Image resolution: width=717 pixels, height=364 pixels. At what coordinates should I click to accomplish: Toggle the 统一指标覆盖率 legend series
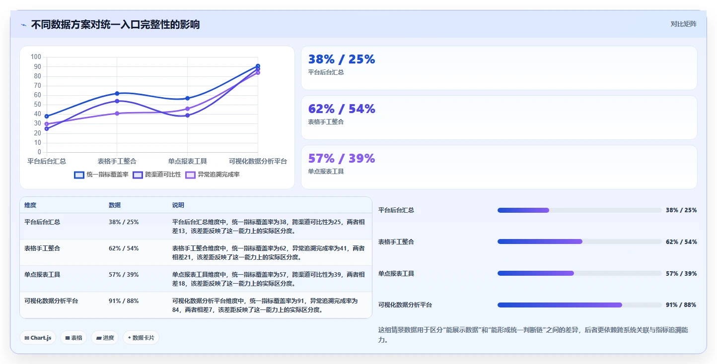[101, 175]
